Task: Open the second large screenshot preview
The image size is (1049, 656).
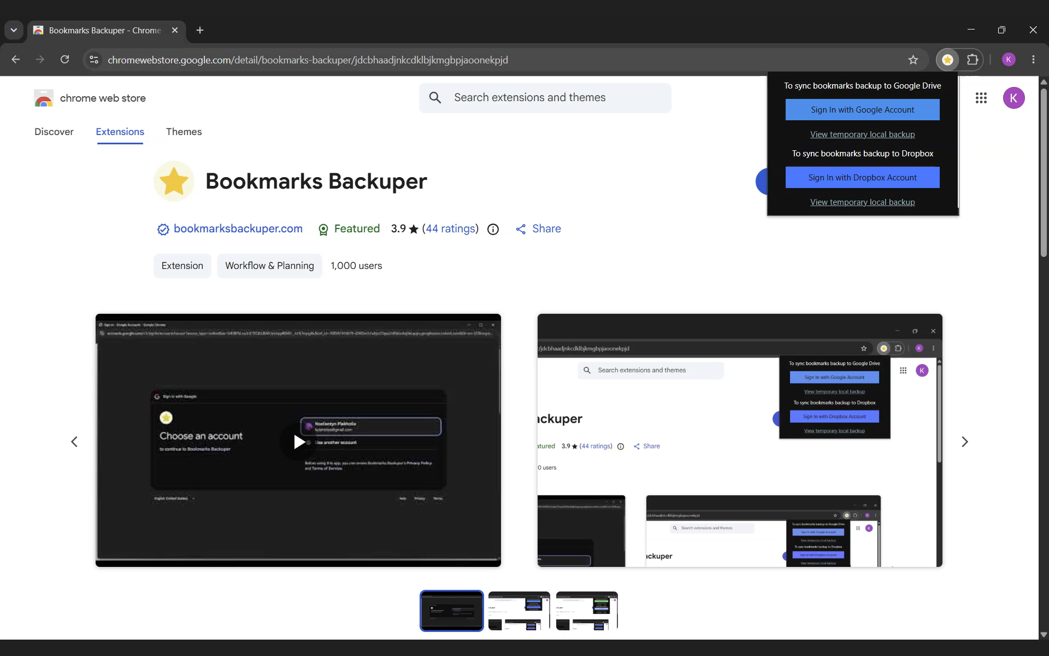Action: (740, 440)
